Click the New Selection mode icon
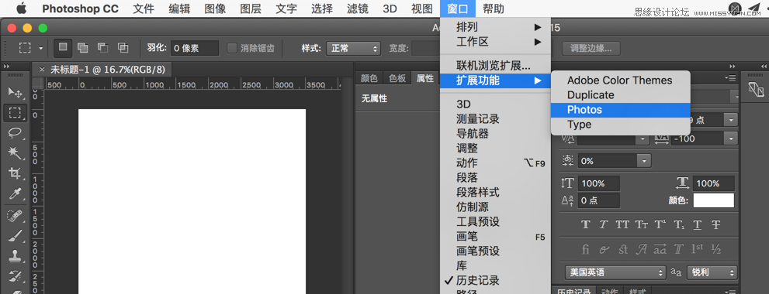769x294 pixels. [x=63, y=47]
